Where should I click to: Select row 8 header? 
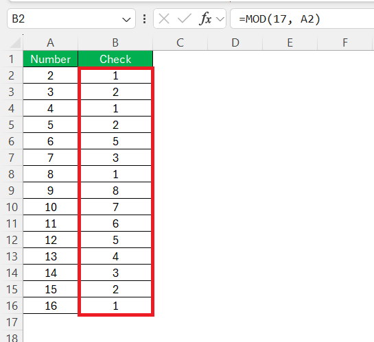click(x=12, y=174)
